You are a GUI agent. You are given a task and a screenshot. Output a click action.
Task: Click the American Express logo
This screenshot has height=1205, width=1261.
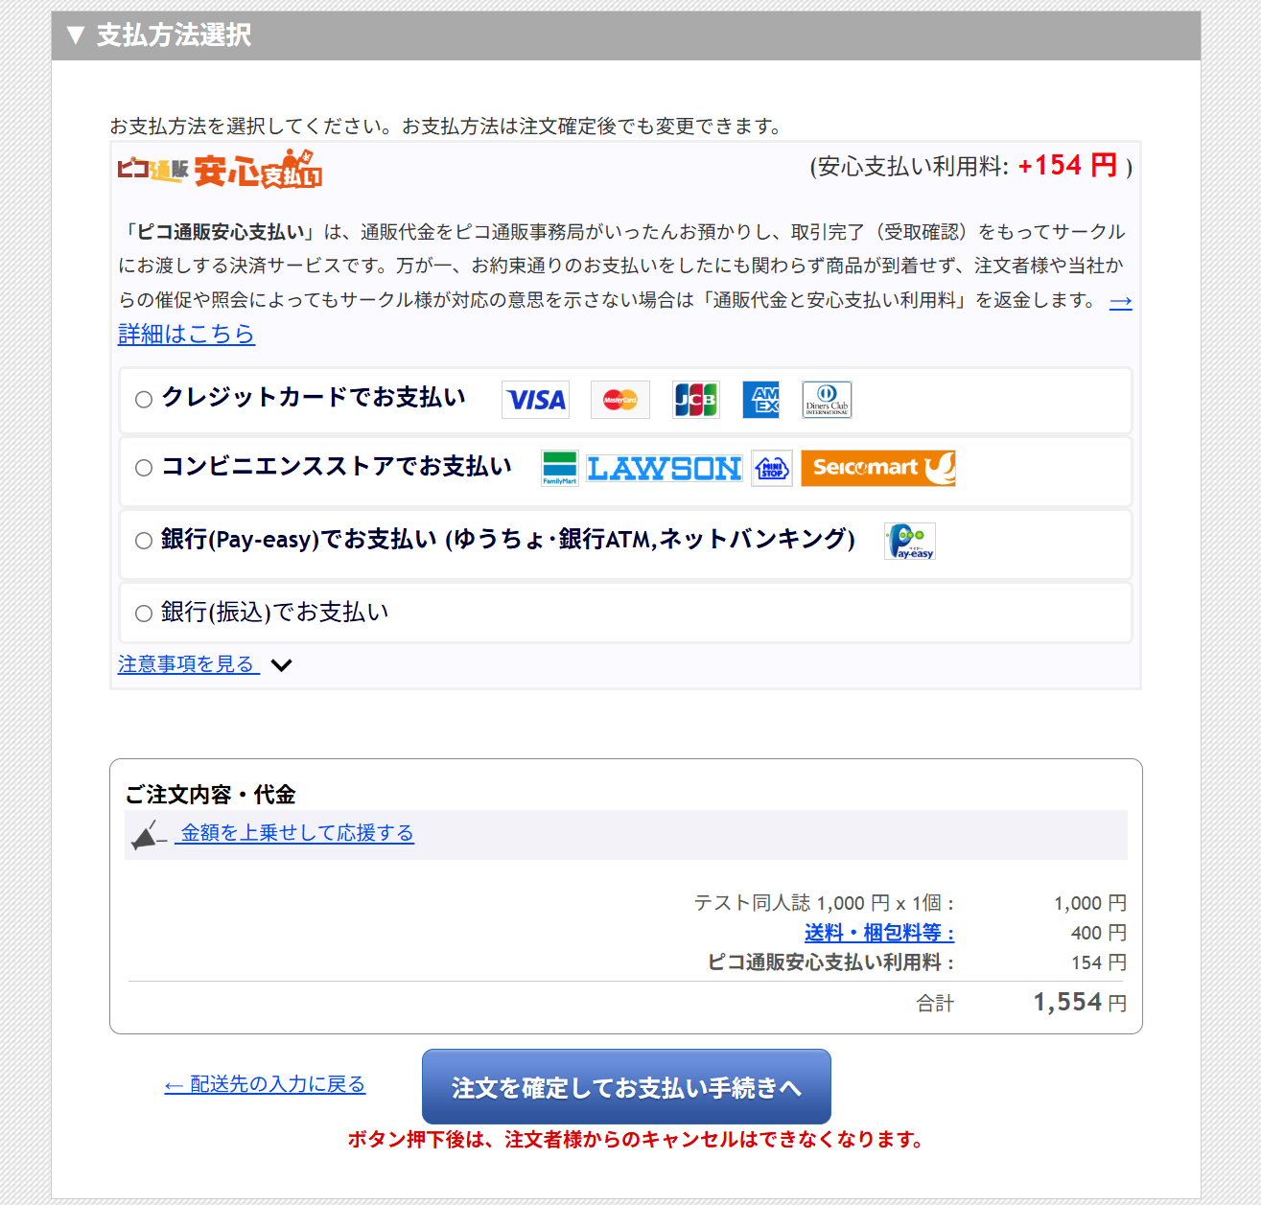761,400
